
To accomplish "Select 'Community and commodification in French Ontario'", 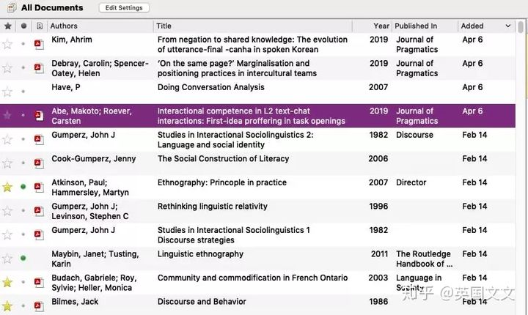I will [x=252, y=278].
